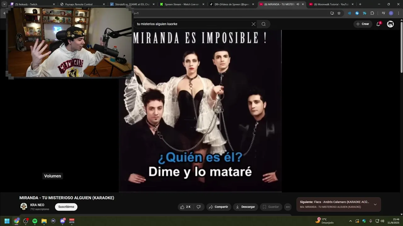The width and height of the screenshot is (403, 226).
Task: Open the Shazam browser extension
Action: click(357, 13)
